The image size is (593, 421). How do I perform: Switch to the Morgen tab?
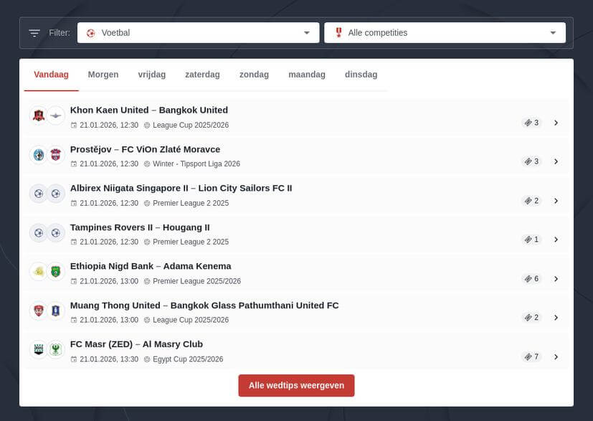pyautogui.click(x=103, y=75)
